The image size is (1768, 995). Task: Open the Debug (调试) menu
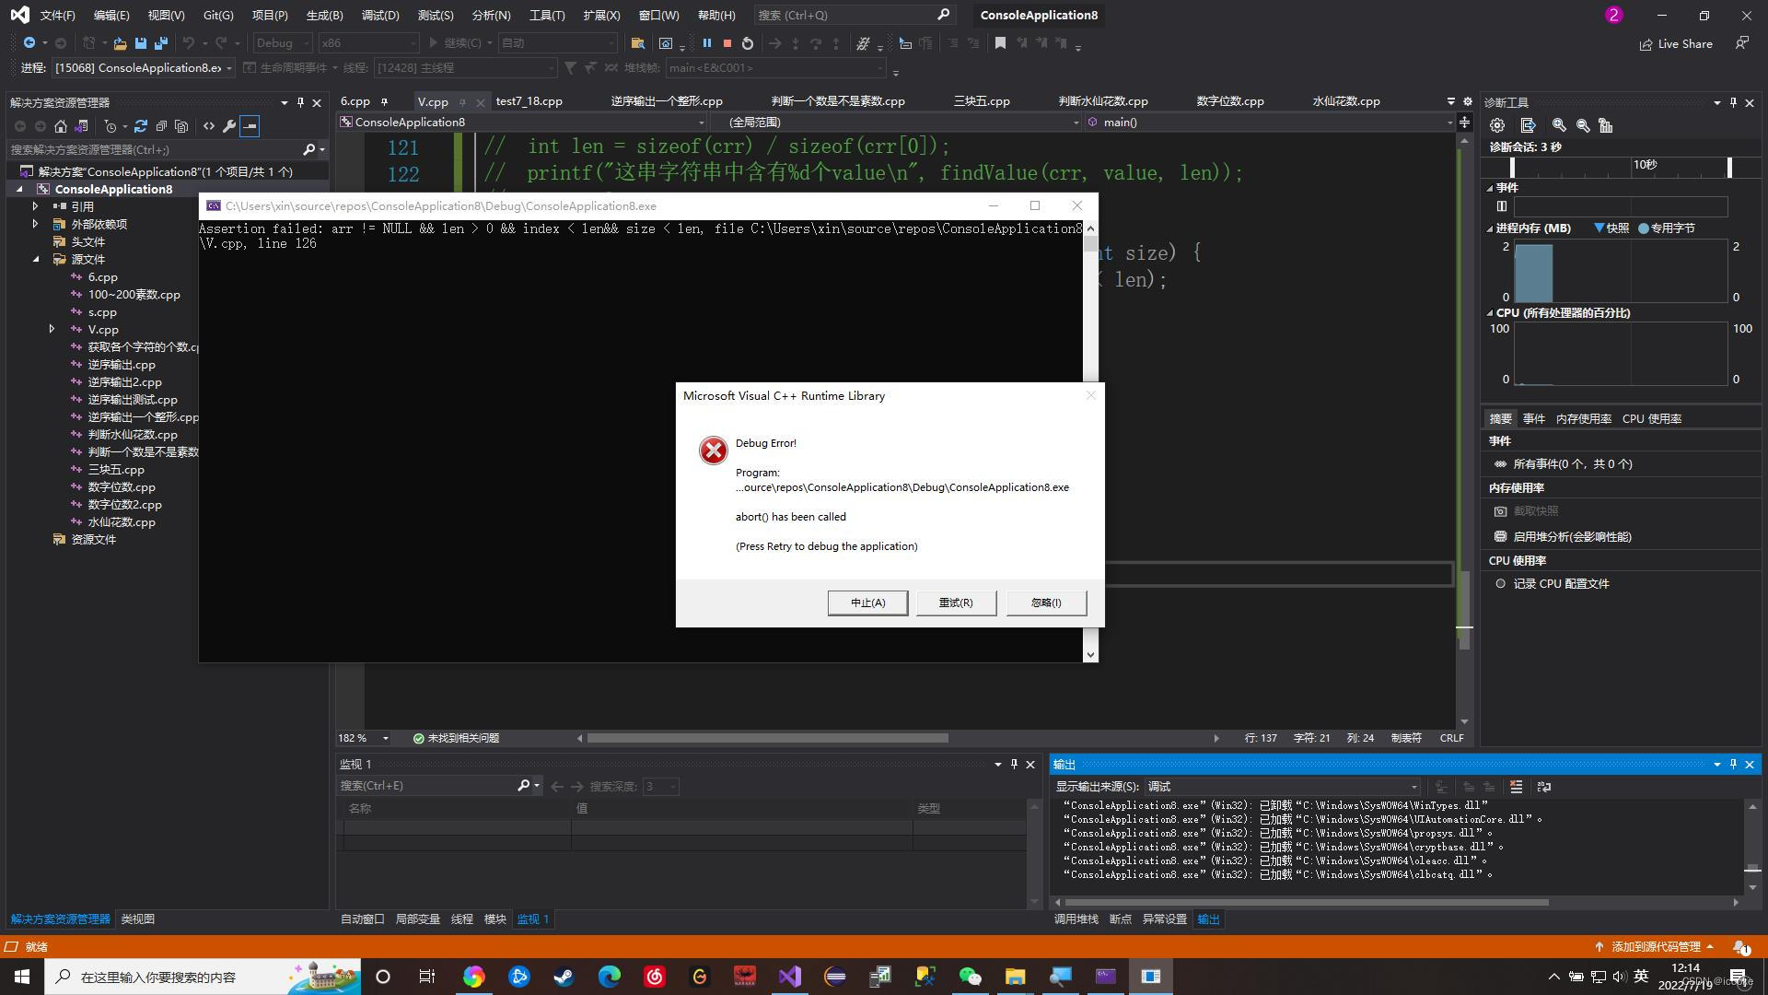coord(380,15)
